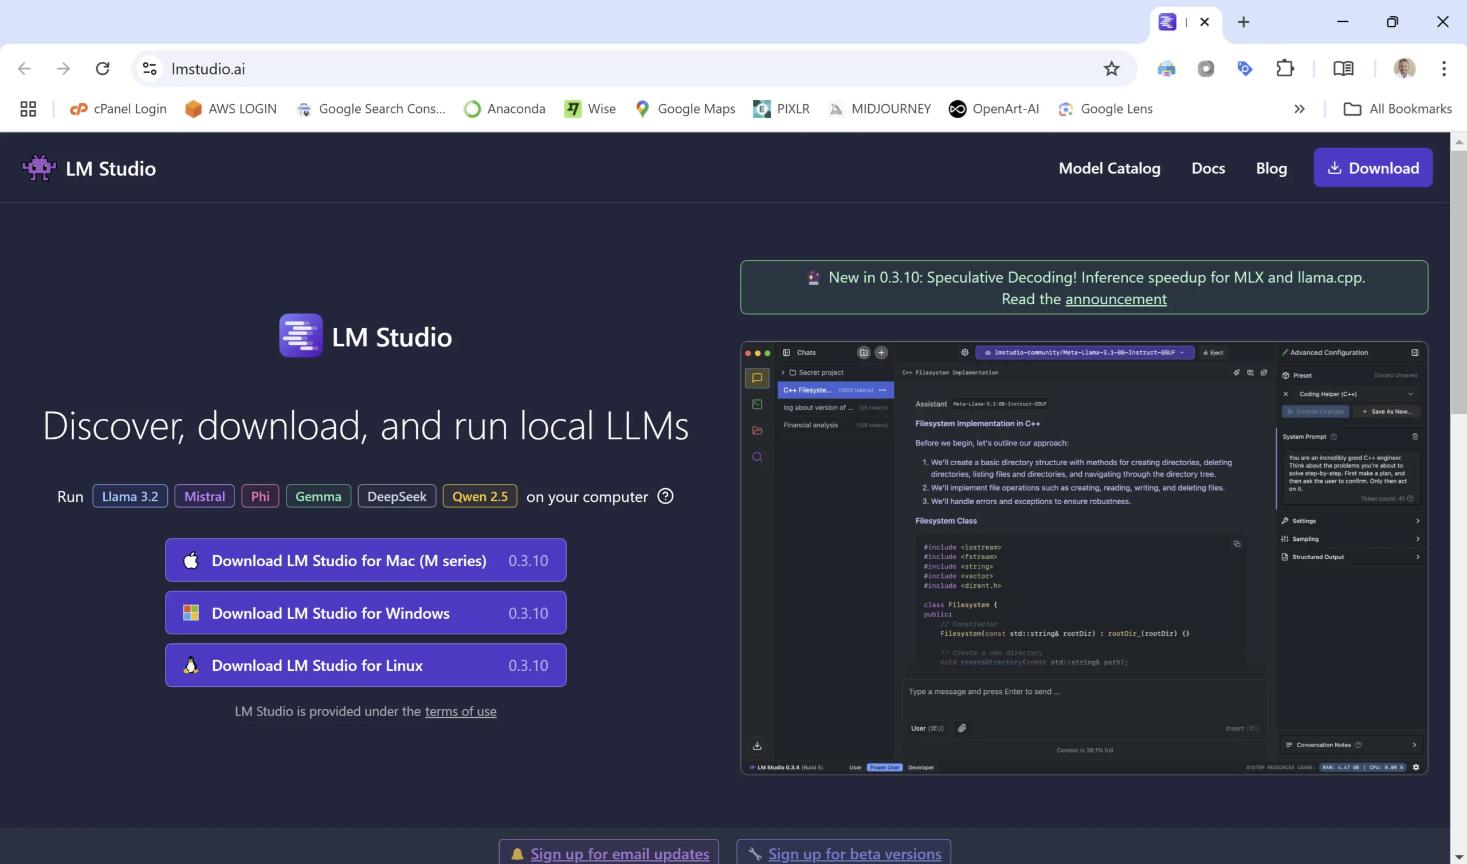Click the page vertical scrollbar thumb

coord(1458,282)
